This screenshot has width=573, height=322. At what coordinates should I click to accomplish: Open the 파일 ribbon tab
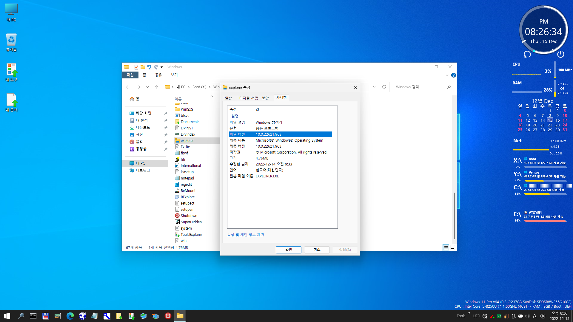(x=130, y=75)
